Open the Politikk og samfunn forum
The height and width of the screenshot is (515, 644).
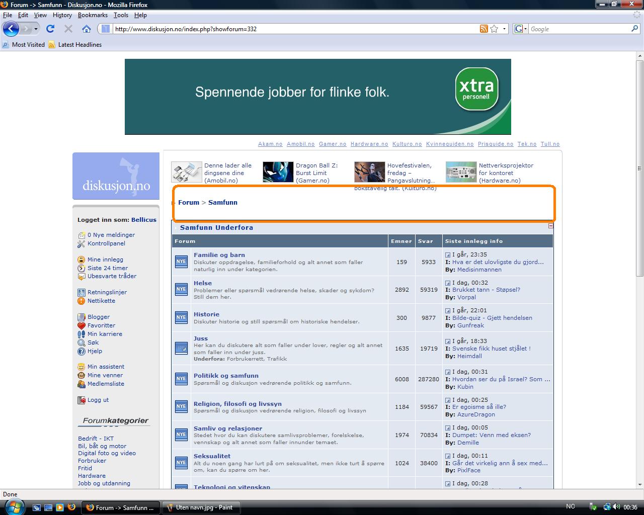(226, 376)
